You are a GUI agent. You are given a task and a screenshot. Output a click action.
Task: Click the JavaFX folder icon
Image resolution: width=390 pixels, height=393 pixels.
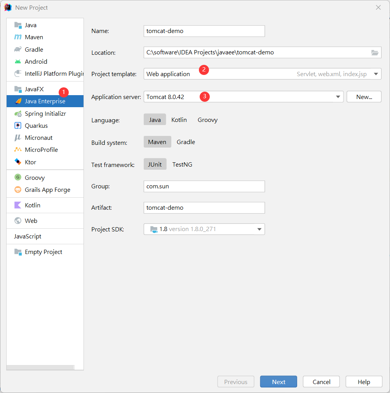pyautogui.click(x=18, y=89)
